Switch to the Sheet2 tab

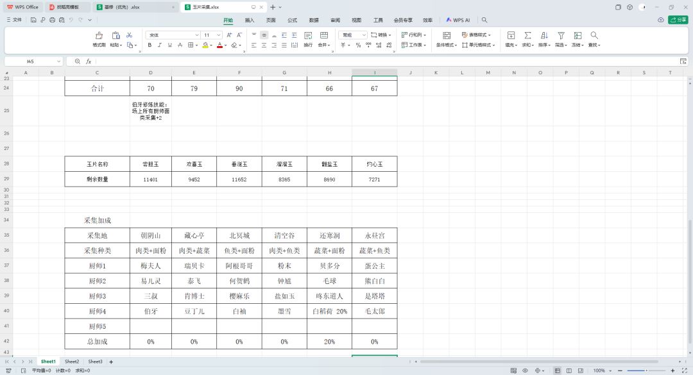click(x=72, y=362)
